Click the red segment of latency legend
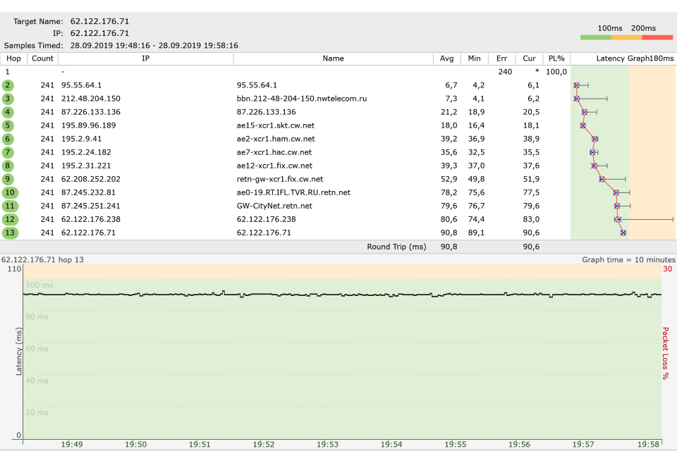Screen dimensions: 677x451 click(657, 37)
